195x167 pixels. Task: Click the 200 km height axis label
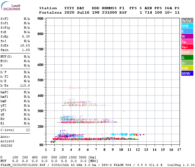point(40,126)
